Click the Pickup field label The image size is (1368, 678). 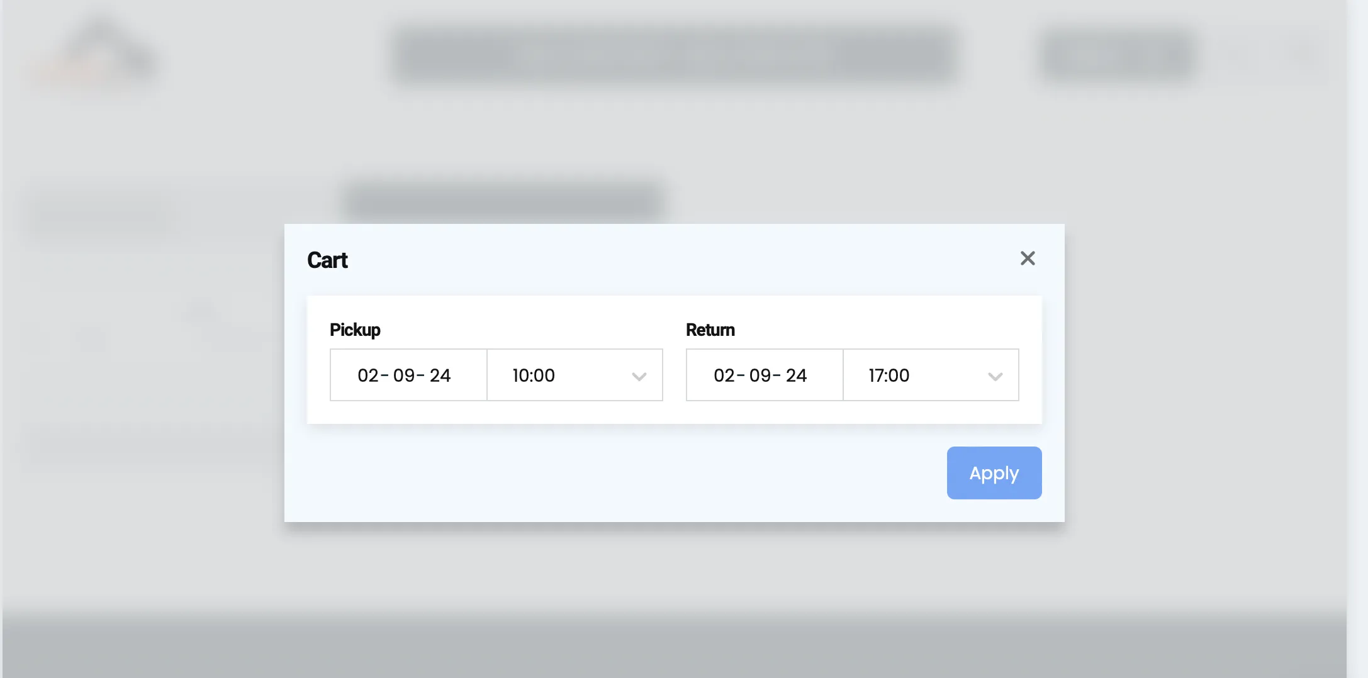(x=355, y=330)
